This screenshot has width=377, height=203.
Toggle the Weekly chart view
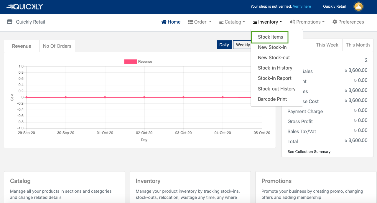[242, 45]
